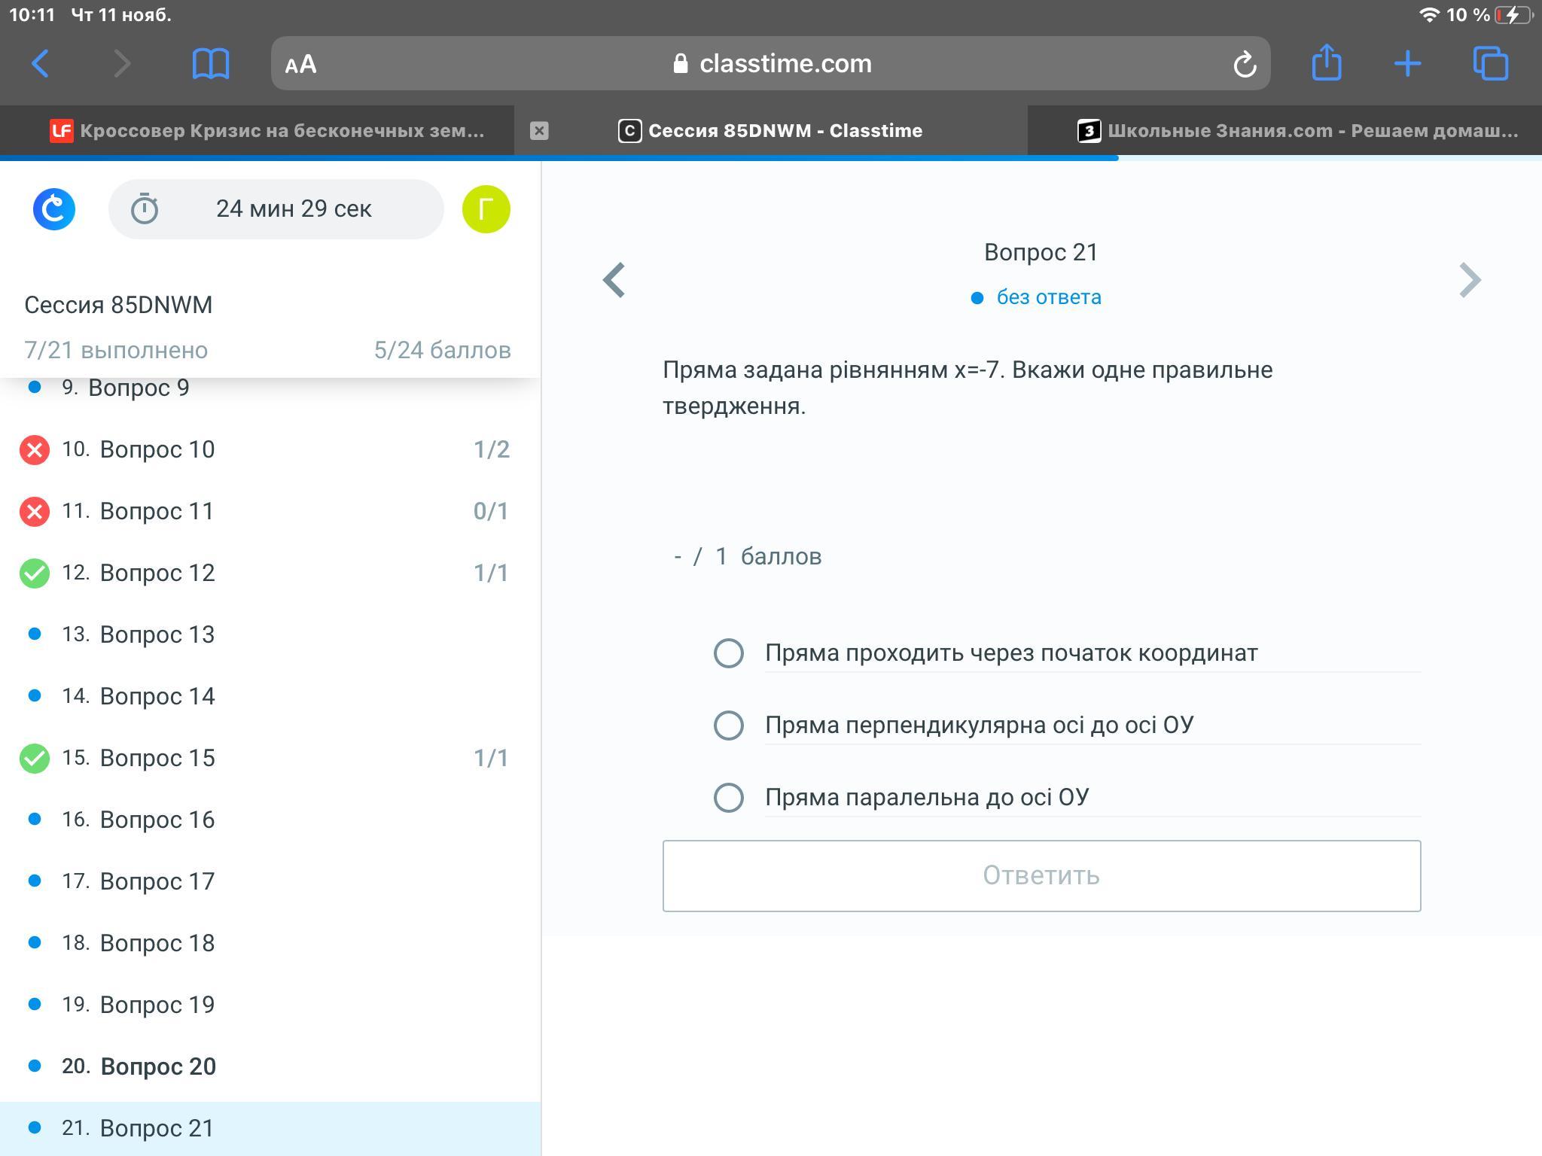Open the Share sheet icon

[x=1326, y=62]
